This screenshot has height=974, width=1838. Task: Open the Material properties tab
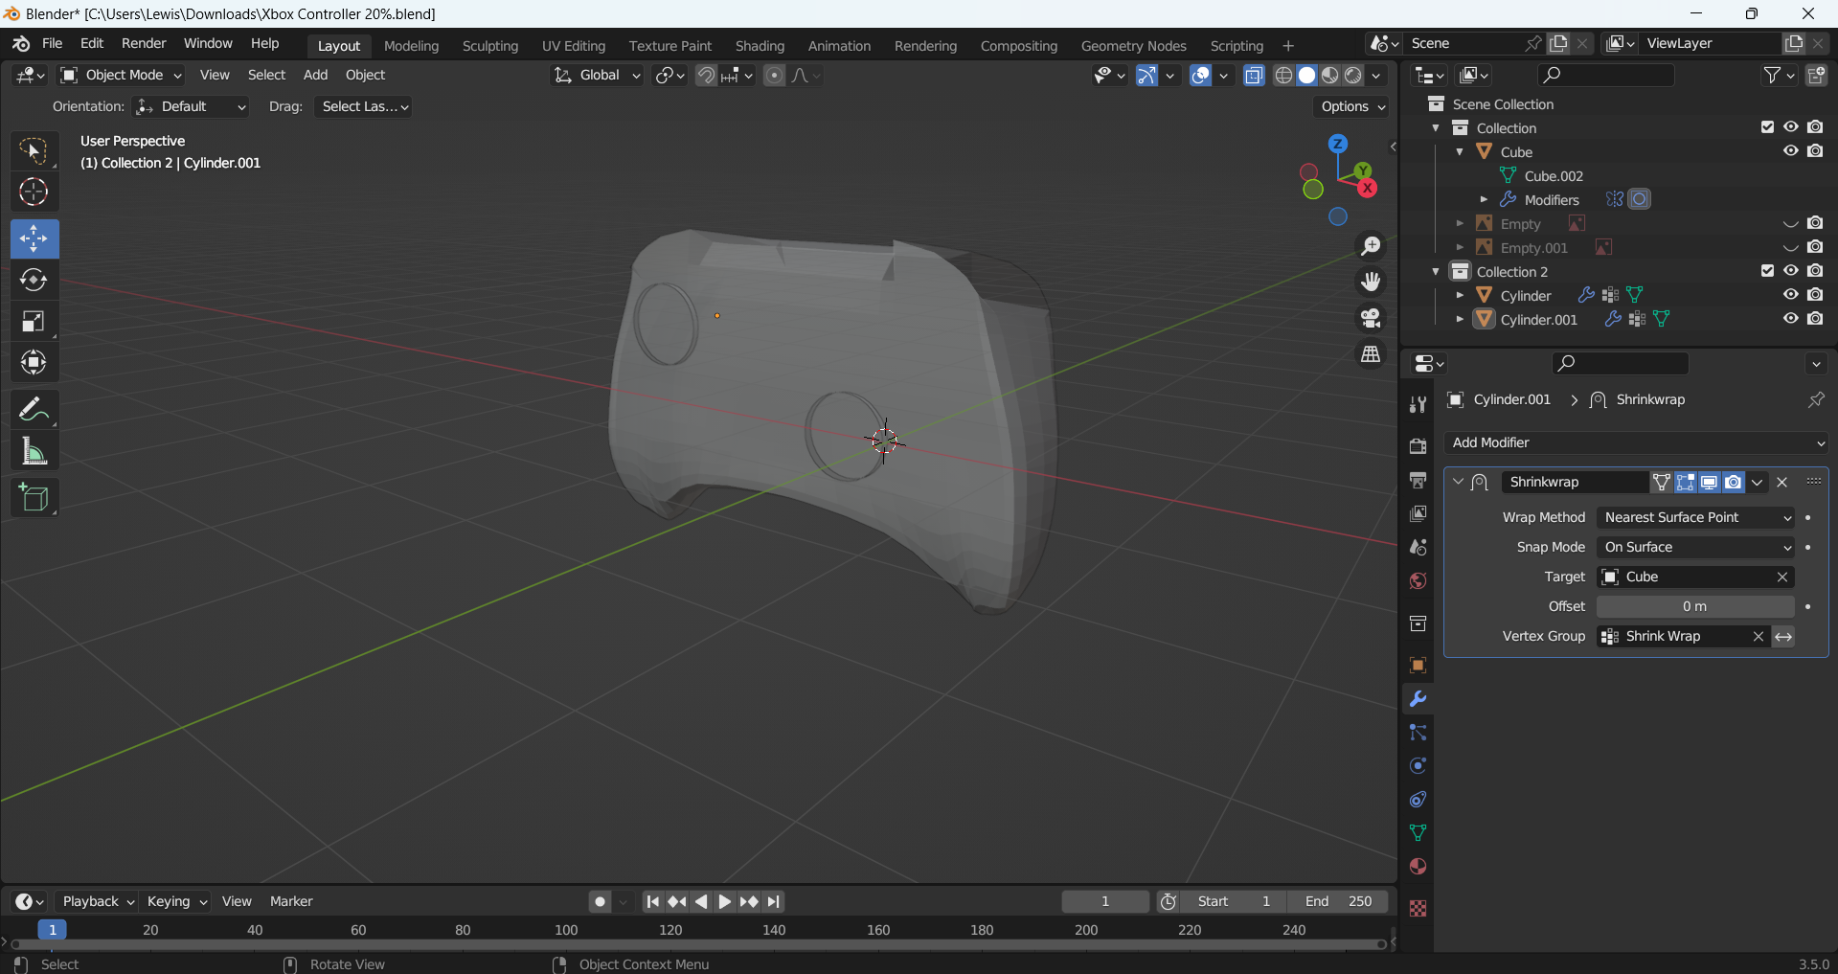point(1418,867)
